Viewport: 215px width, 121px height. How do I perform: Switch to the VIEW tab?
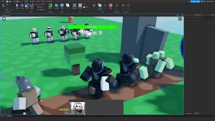pos(43,1)
